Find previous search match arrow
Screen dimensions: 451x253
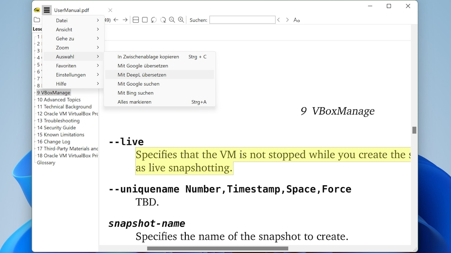[x=279, y=20]
